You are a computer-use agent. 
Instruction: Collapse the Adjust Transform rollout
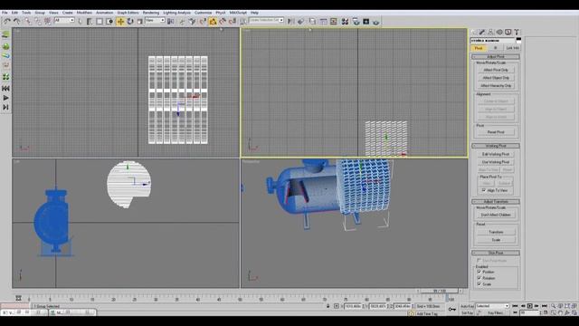coord(496,201)
